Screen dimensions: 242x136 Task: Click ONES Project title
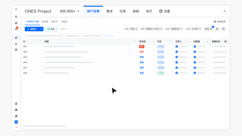[x=38, y=11]
